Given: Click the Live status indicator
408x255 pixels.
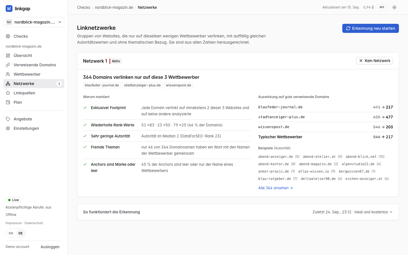Looking at the screenshot, I should coord(14,200).
